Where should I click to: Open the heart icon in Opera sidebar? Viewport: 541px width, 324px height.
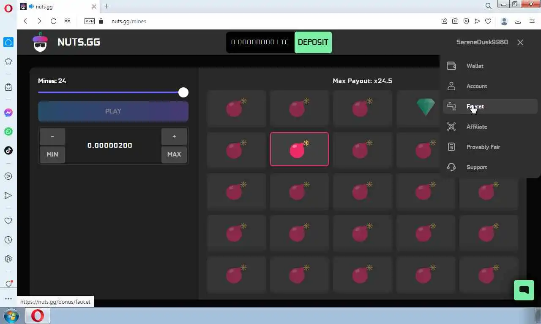coord(8,221)
